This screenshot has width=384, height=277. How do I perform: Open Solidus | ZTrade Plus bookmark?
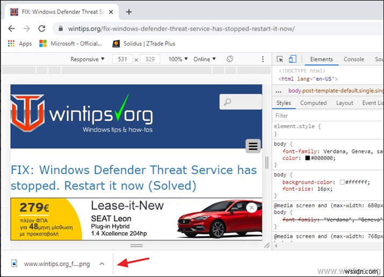pyautogui.click(x=144, y=43)
